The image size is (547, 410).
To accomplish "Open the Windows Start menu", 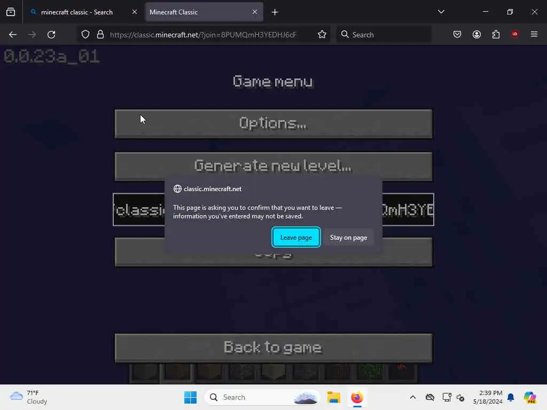I will (x=191, y=397).
